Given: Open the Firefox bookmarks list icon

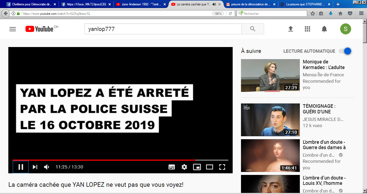Looking at the screenshot, I should 321,13.
